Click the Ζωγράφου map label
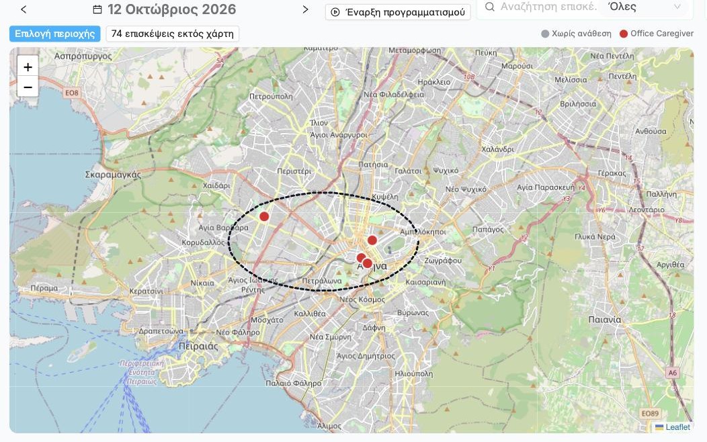Screen dimensions: 707x442 [443, 261]
